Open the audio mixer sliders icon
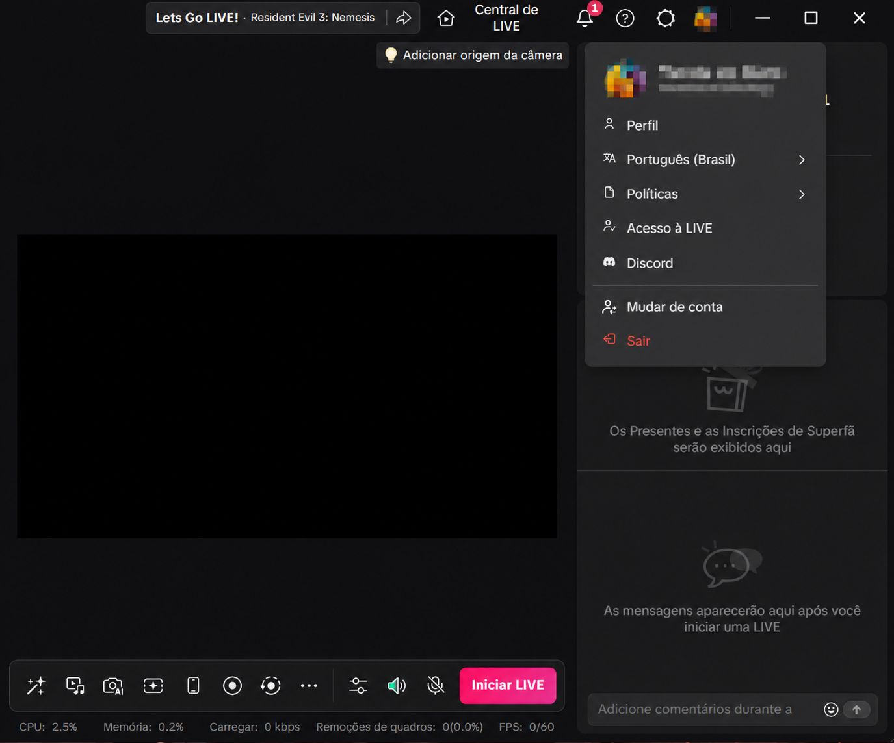The width and height of the screenshot is (894, 743). [358, 685]
